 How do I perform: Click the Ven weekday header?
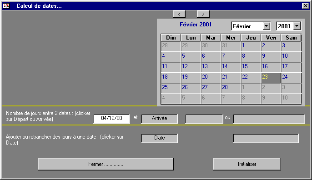click(x=271, y=38)
